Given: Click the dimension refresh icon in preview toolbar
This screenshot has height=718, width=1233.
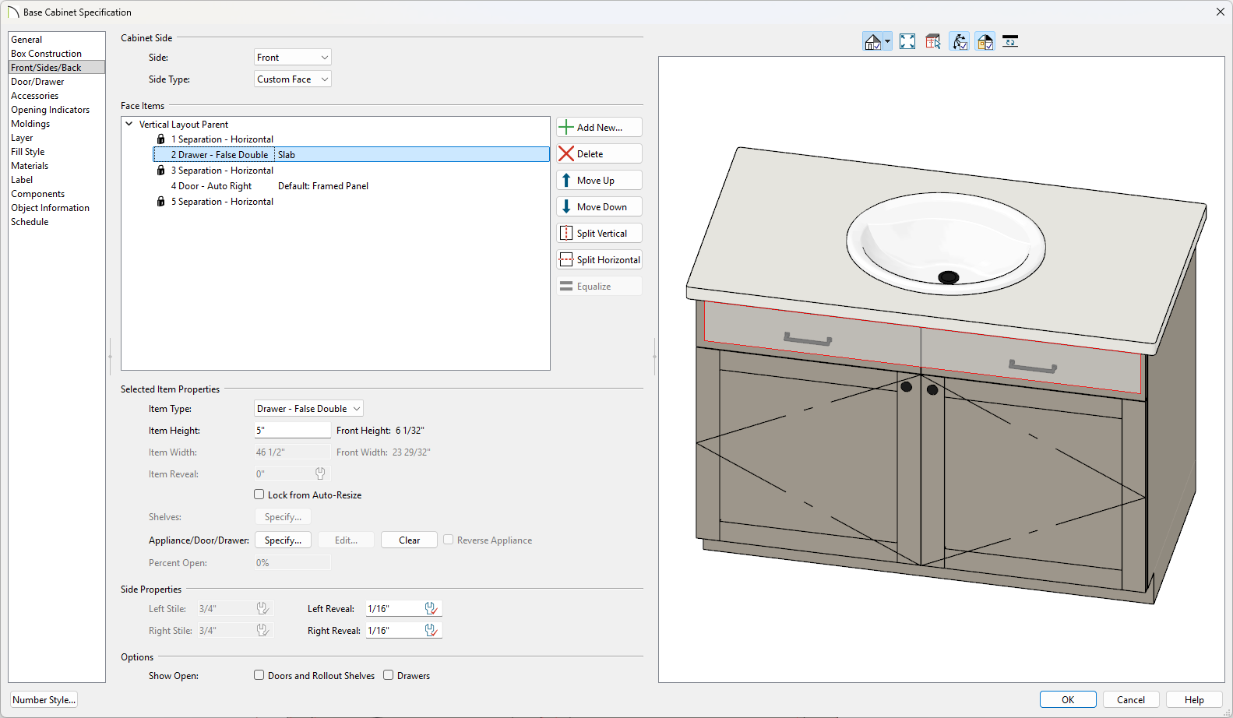Looking at the screenshot, I should pyautogui.click(x=1010, y=41).
